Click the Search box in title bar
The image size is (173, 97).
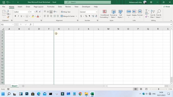[88, 2]
